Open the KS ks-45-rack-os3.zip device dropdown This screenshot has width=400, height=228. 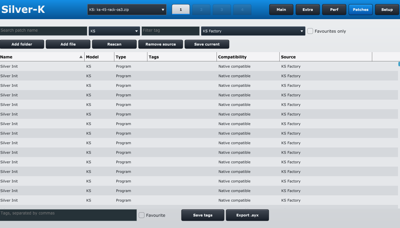coord(127,10)
